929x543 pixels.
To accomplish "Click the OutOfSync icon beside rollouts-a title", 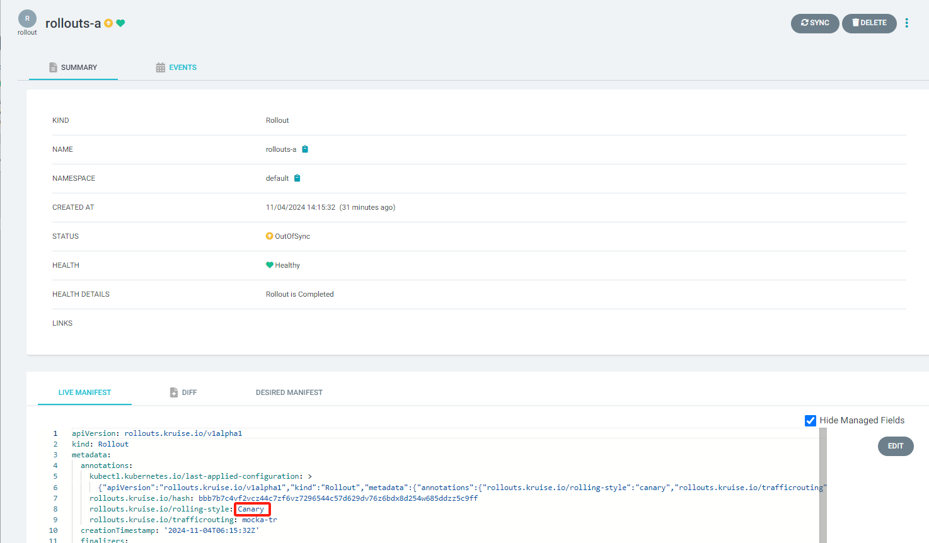I will (x=108, y=23).
